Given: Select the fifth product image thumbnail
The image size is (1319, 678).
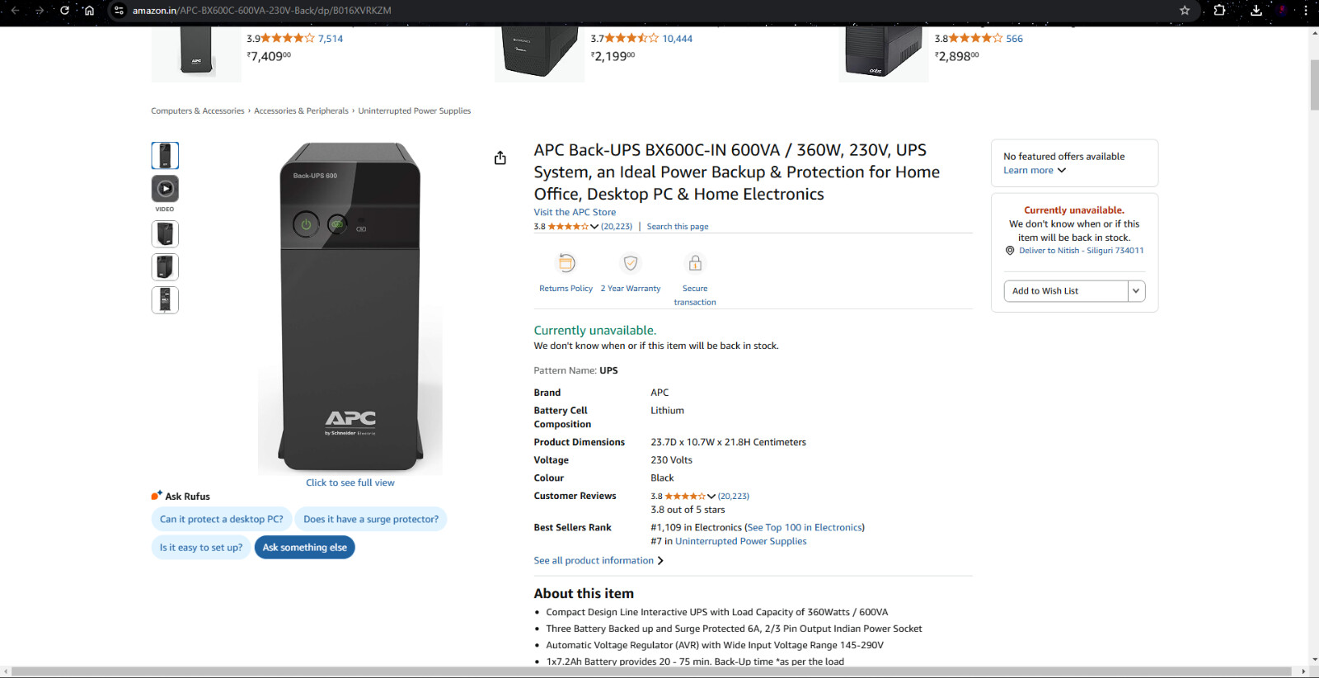Looking at the screenshot, I should click(165, 300).
